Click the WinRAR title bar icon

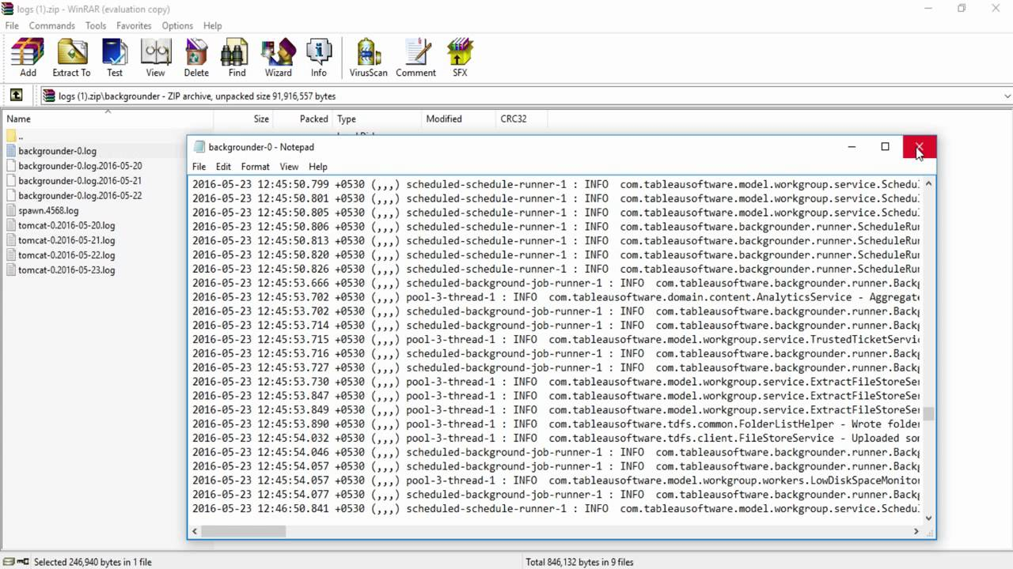(x=8, y=8)
